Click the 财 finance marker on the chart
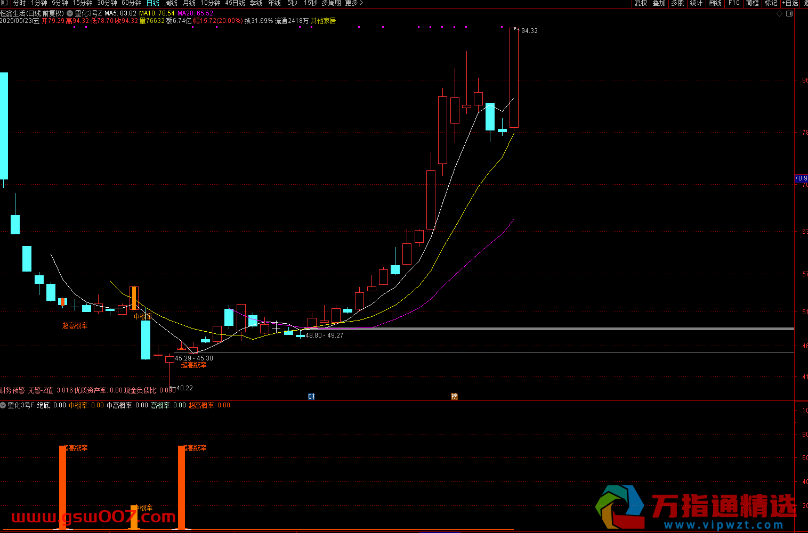Screen dimensions: 808x533 click(311, 396)
